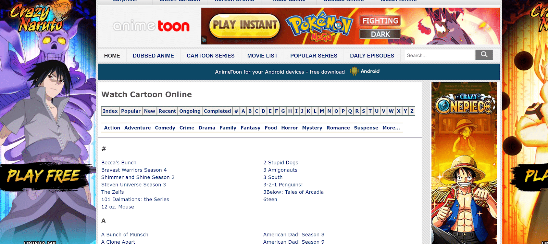
Task: Open 3 South series
Action: click(x=273, y=177)
